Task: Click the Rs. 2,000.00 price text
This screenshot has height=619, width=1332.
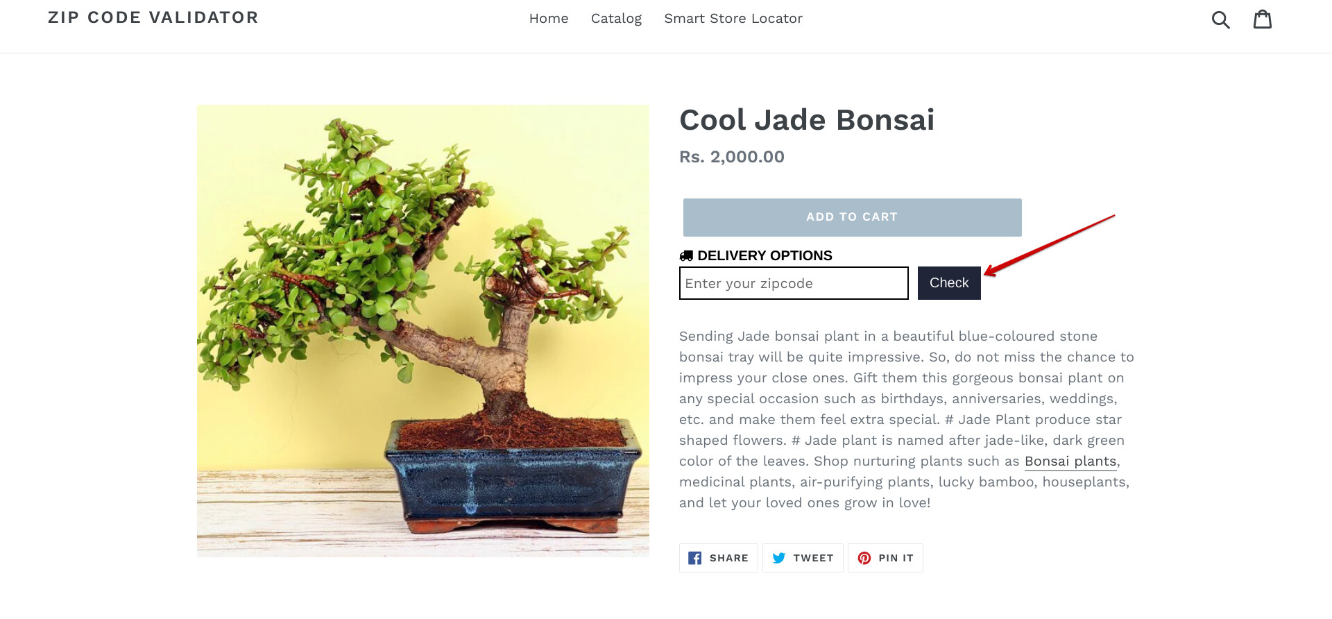Action: click(732, 157)
